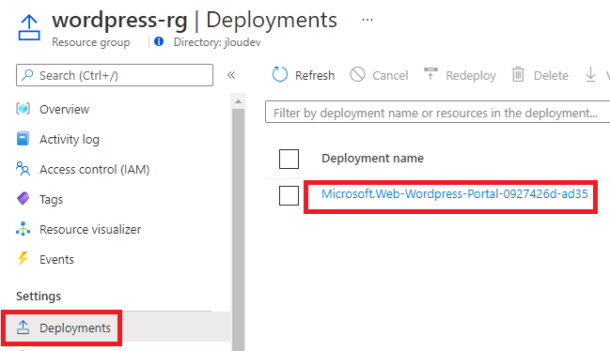Click the Delete trash can icon

click(518, 74)
